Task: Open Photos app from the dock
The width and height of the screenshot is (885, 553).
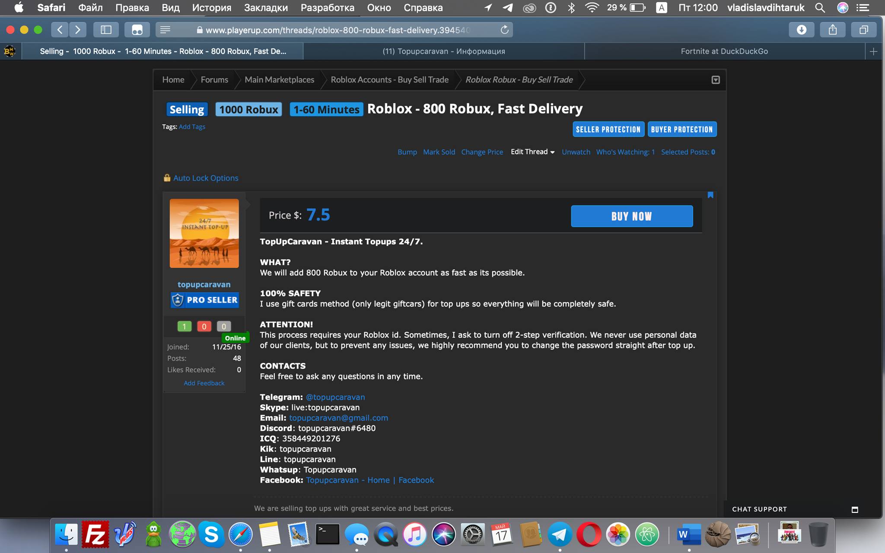Action: (x=618, y=534)
